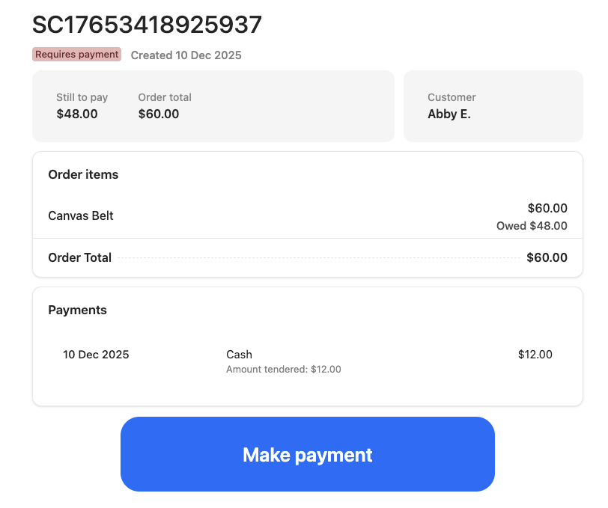Select the order number SC17653418925937

(x=147, y=24)
